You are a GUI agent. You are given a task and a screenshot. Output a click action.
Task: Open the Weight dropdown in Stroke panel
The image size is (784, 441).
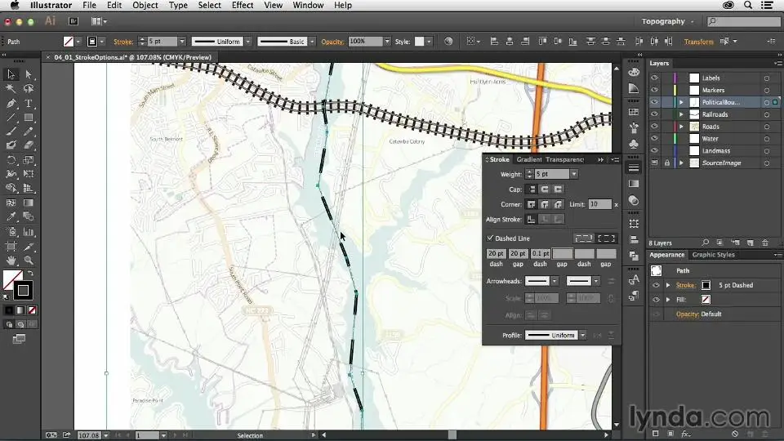pos(574,174)
